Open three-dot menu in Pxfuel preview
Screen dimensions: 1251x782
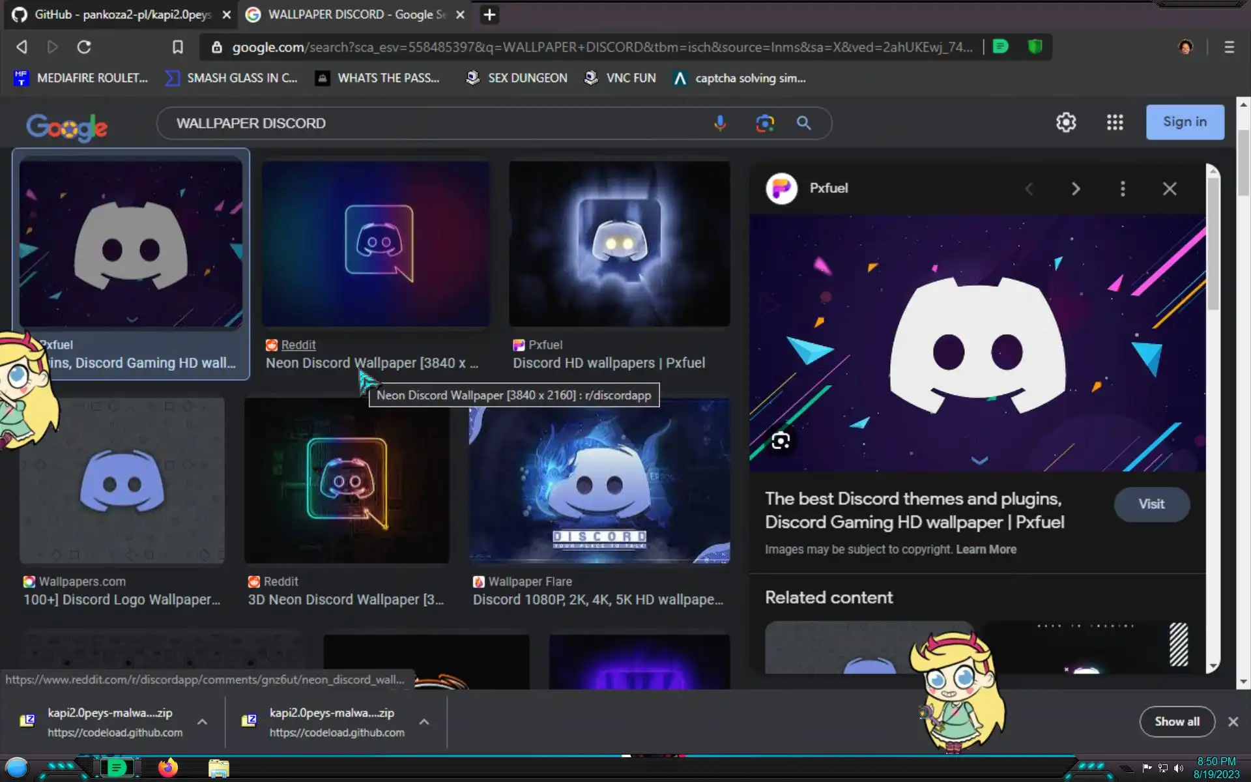click(x=1122, y=189)
